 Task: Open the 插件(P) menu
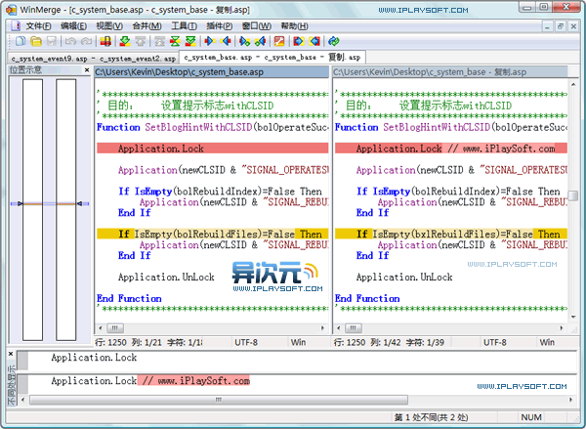(220, 26)
